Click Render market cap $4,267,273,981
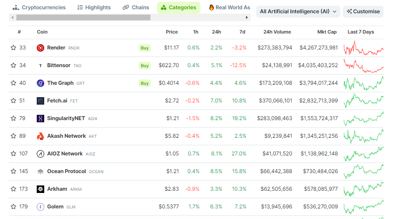This screenshot has height=219, width=400. point(319,48)
